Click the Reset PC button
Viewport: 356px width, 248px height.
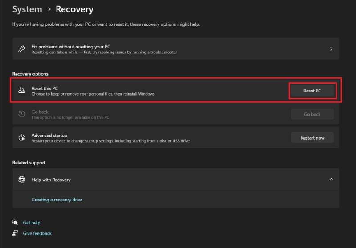coord(312,91)
